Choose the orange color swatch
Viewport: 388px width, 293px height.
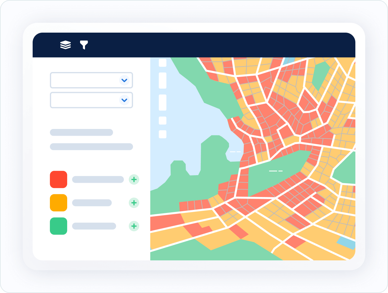pos(59,203)
